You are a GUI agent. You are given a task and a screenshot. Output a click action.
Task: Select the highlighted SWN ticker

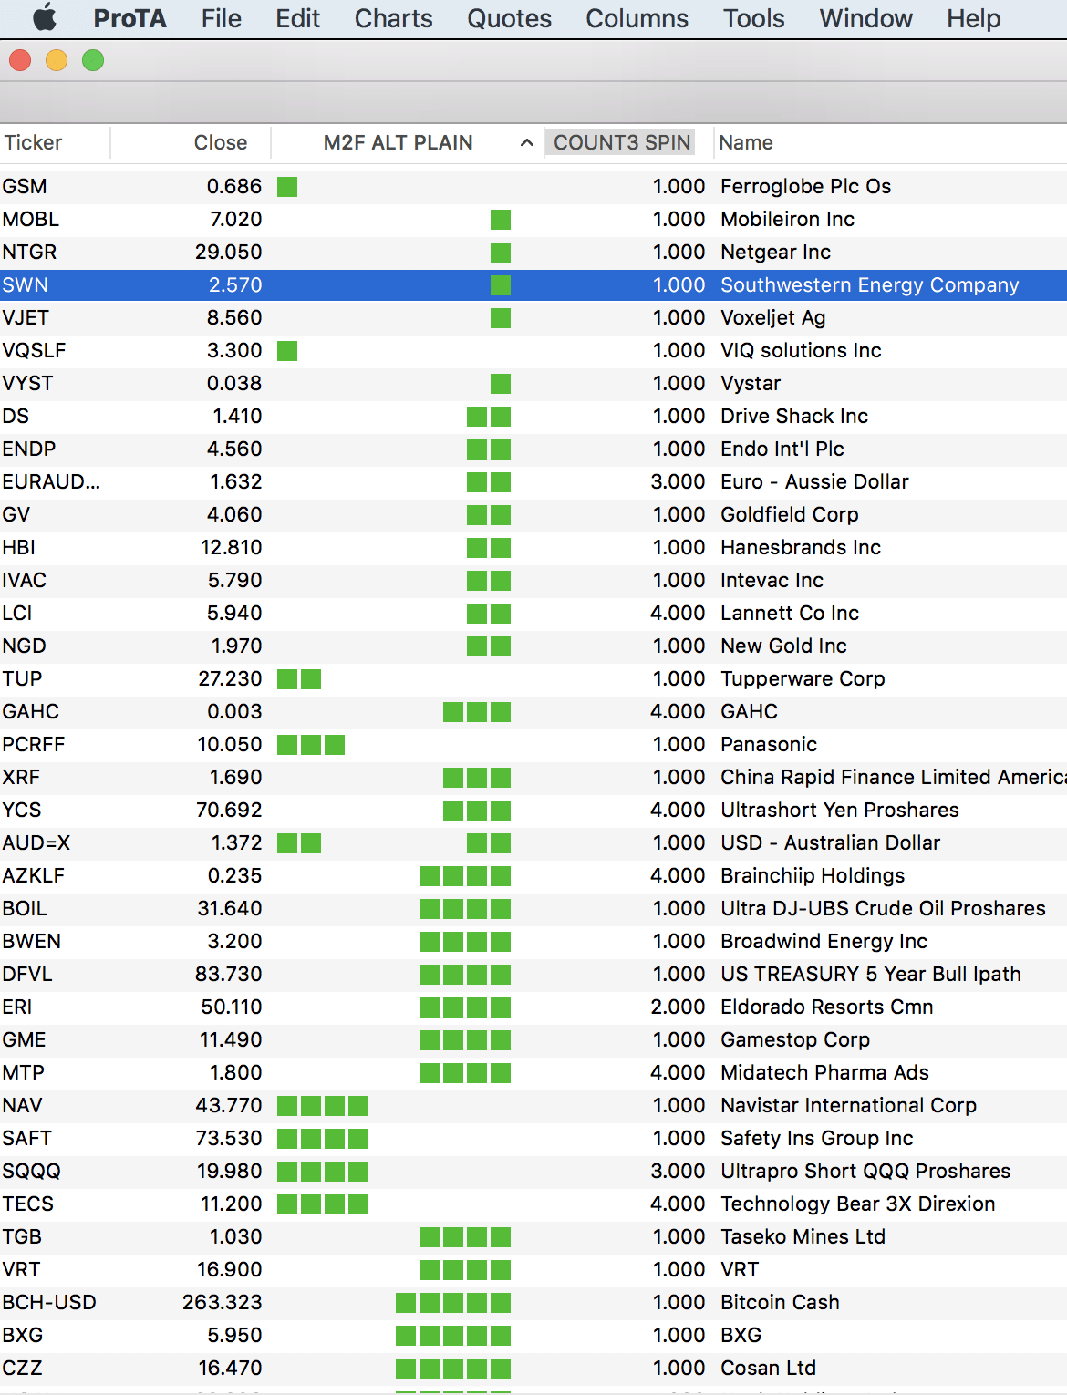tap(26, 285)
